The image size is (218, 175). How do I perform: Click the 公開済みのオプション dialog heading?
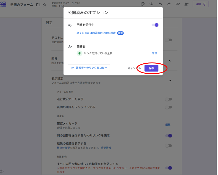88,13
